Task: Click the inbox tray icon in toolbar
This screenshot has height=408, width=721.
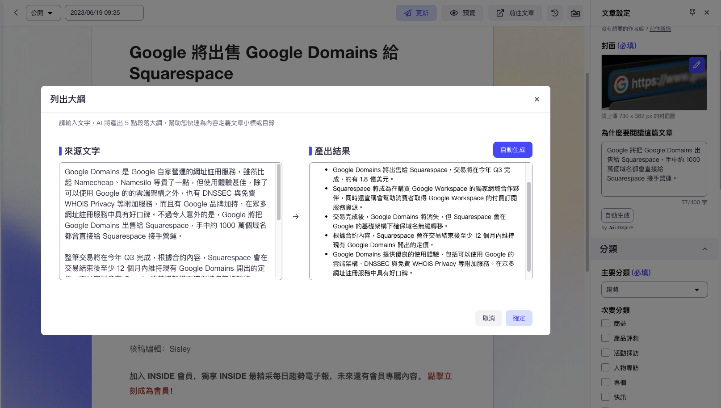Action: (575, 13)
